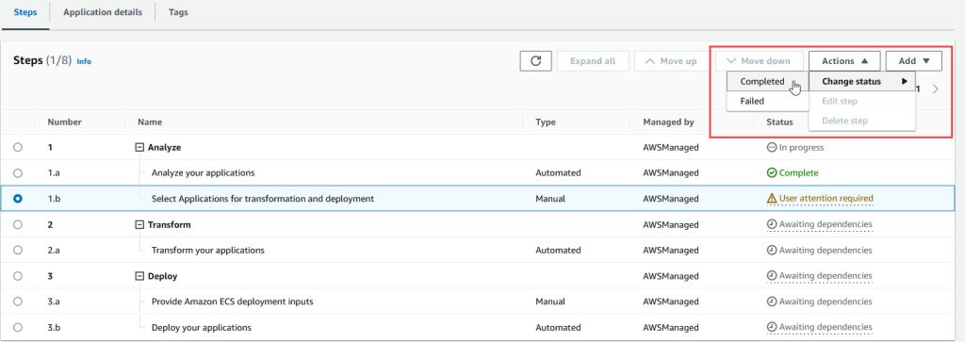Close the Actions dropdown menu
The width and height of the screenshot is (965, 342).
[844, 61]
